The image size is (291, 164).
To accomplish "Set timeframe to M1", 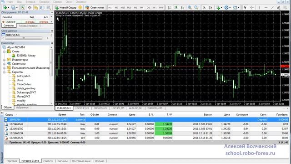I will [x=110, y=8].
